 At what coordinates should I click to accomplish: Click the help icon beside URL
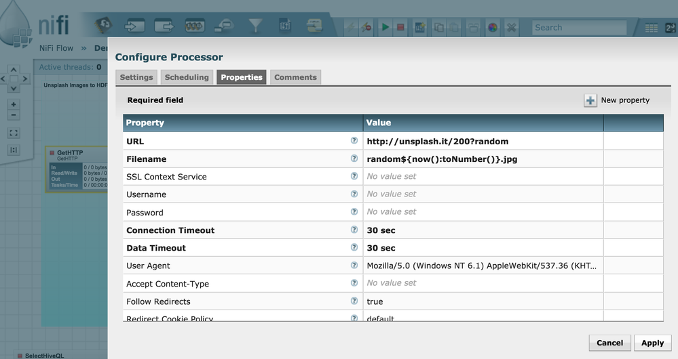[354, 141]
